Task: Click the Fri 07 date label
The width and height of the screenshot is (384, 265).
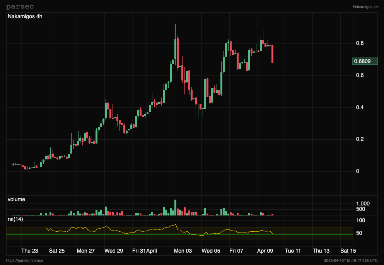Action: click(236, 251)
